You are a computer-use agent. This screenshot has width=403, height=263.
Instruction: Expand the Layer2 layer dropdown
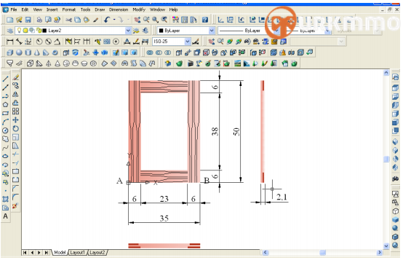(x=128, y=31)
